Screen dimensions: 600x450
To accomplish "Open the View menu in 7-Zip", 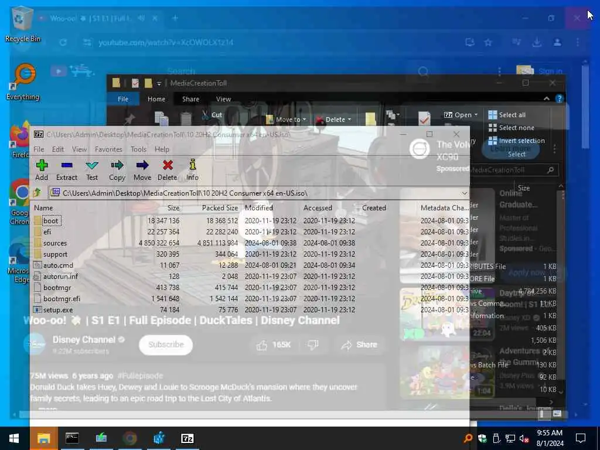I will pos(79,149).
